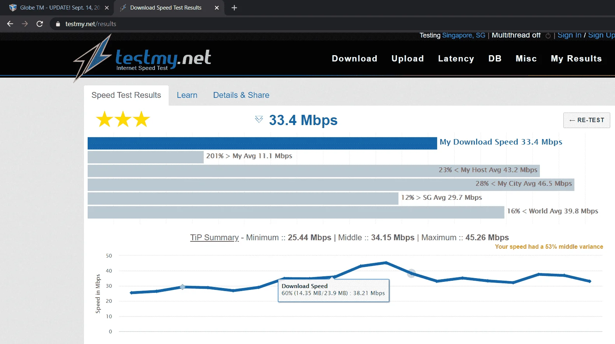The image size is (615, 344).
Task: Click Download Speed chart tooltip
Action: point(334,290)
